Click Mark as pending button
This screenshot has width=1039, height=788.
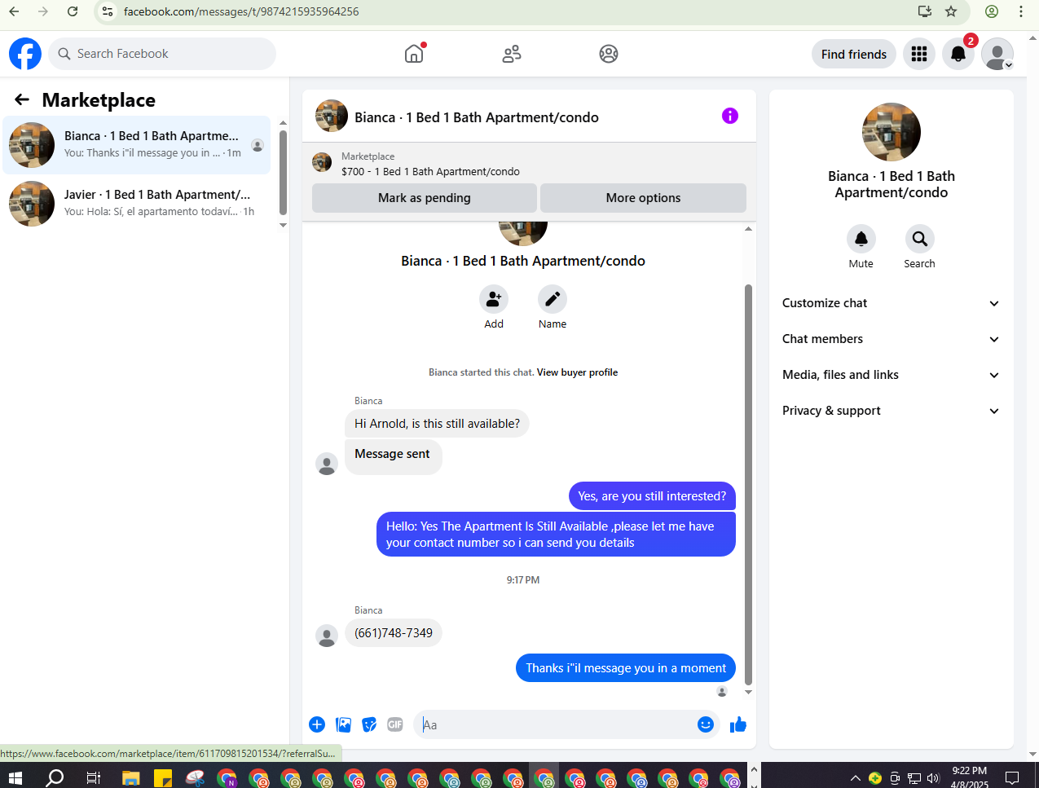click(x=425, y=198)
